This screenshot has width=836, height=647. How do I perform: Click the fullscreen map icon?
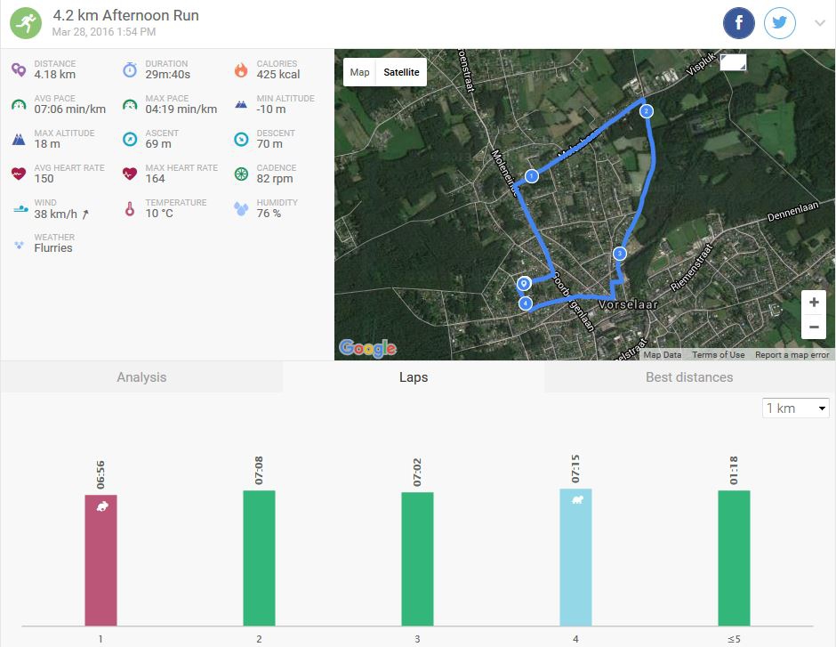click(x=732, y=62)
